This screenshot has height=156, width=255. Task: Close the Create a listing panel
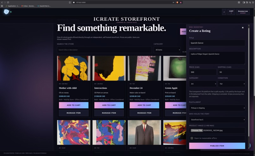243,28
